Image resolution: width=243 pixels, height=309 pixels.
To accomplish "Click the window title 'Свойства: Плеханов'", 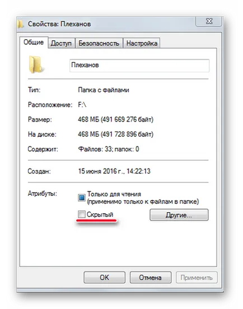I will [x=59, y=24].
